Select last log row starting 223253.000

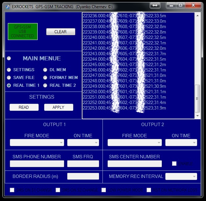[124, 108]
